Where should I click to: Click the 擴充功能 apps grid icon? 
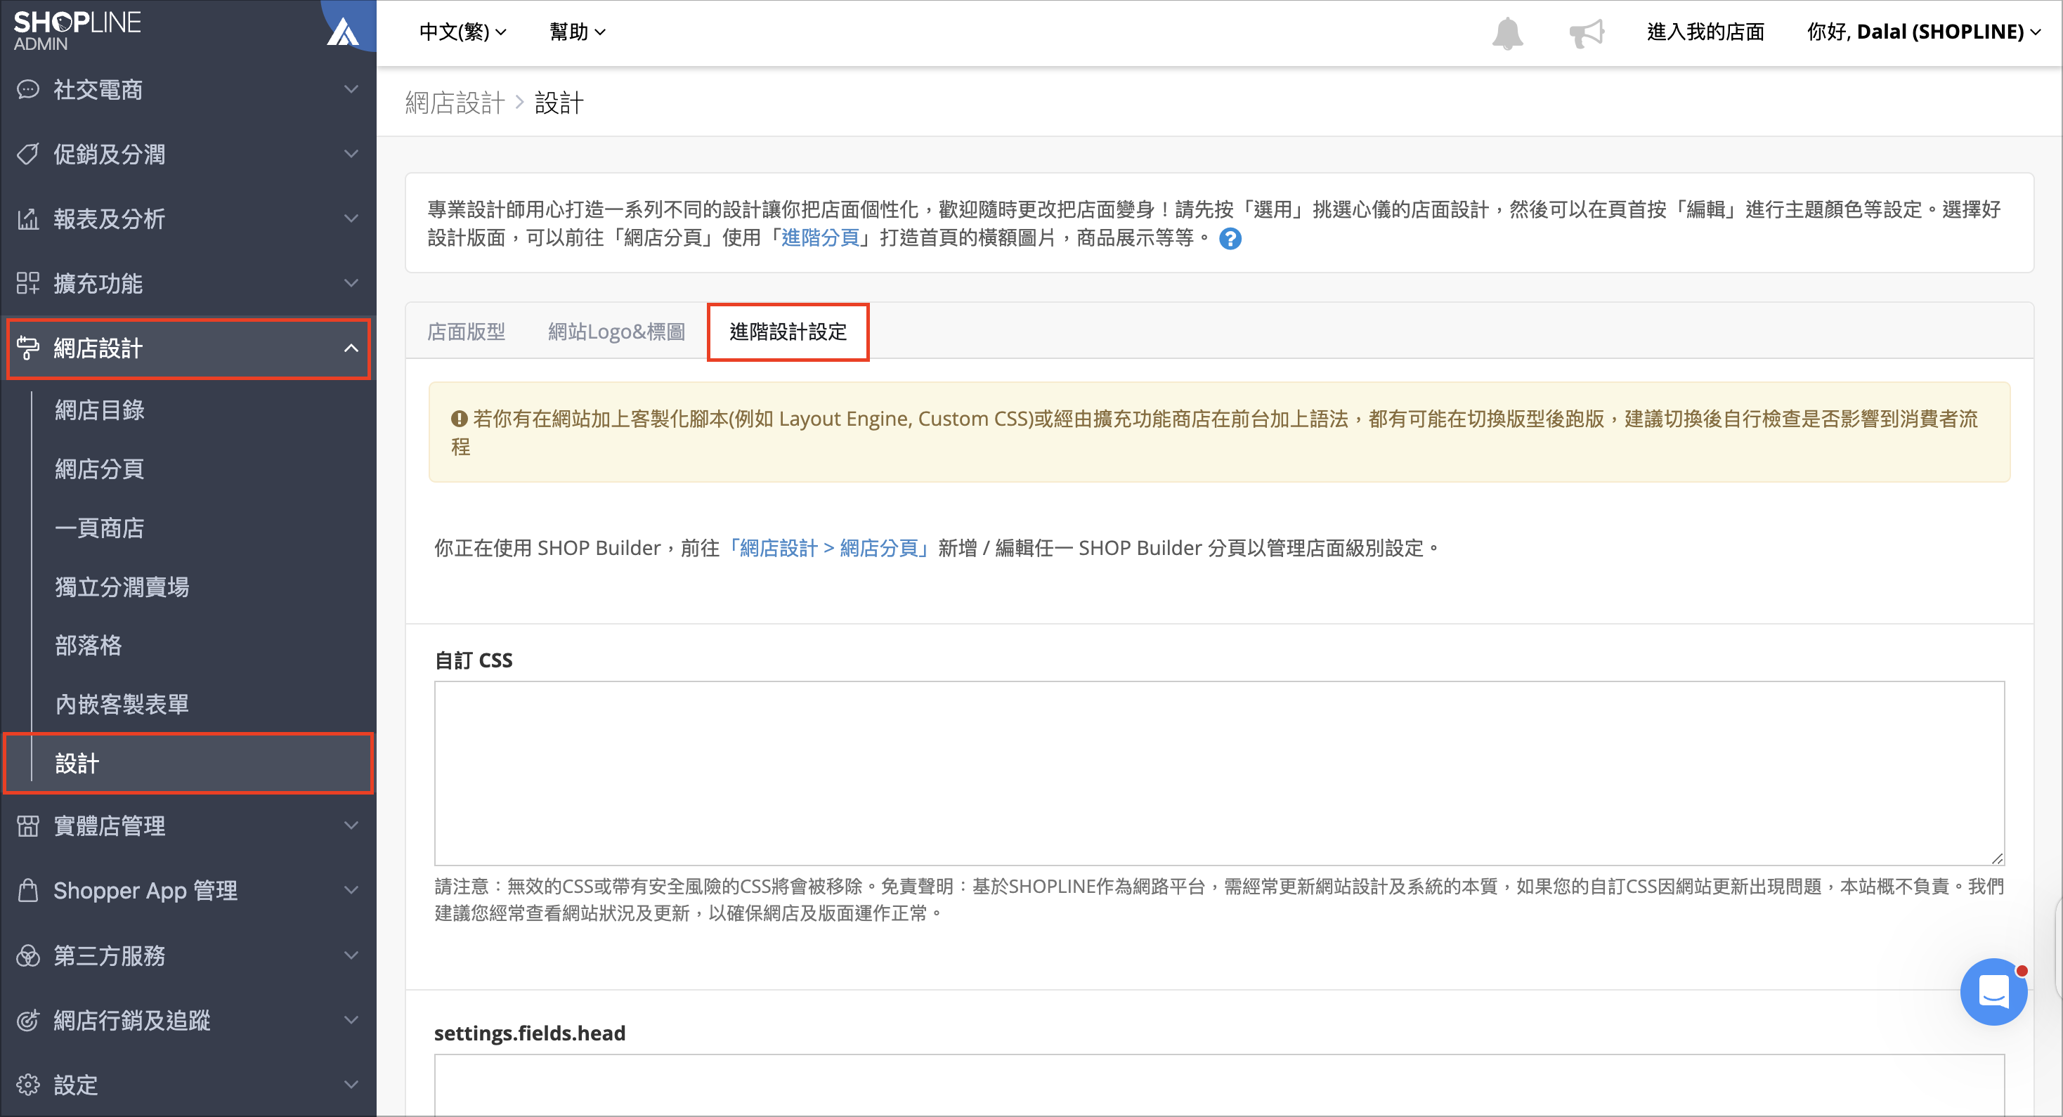28,282
